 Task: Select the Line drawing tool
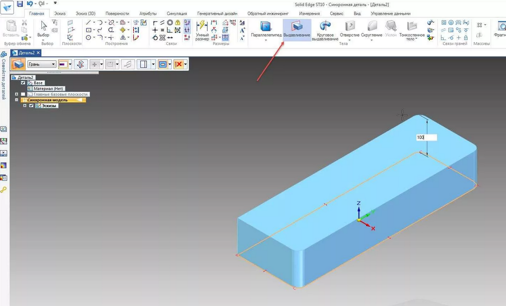pos(88,22)
